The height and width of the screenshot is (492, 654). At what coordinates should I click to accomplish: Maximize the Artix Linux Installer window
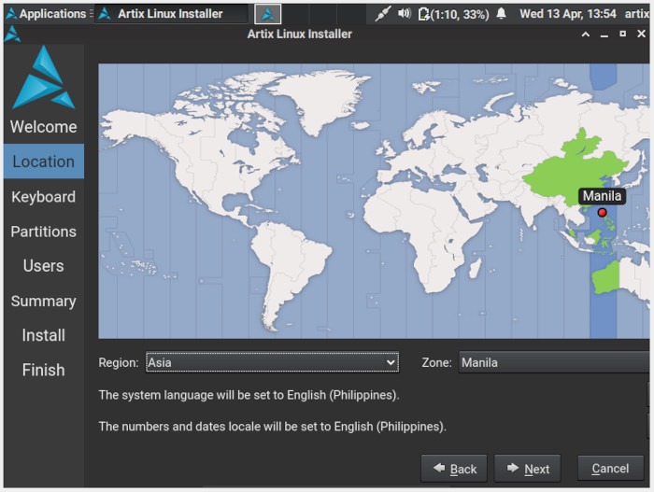[623, 34]
